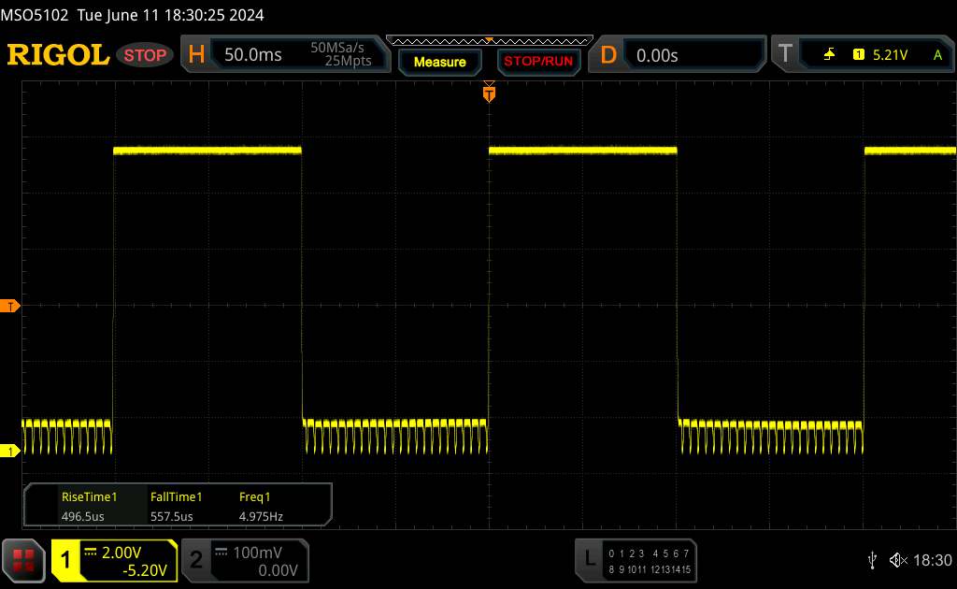Unmute the speaker sound icon

click(x=896, y=560)
